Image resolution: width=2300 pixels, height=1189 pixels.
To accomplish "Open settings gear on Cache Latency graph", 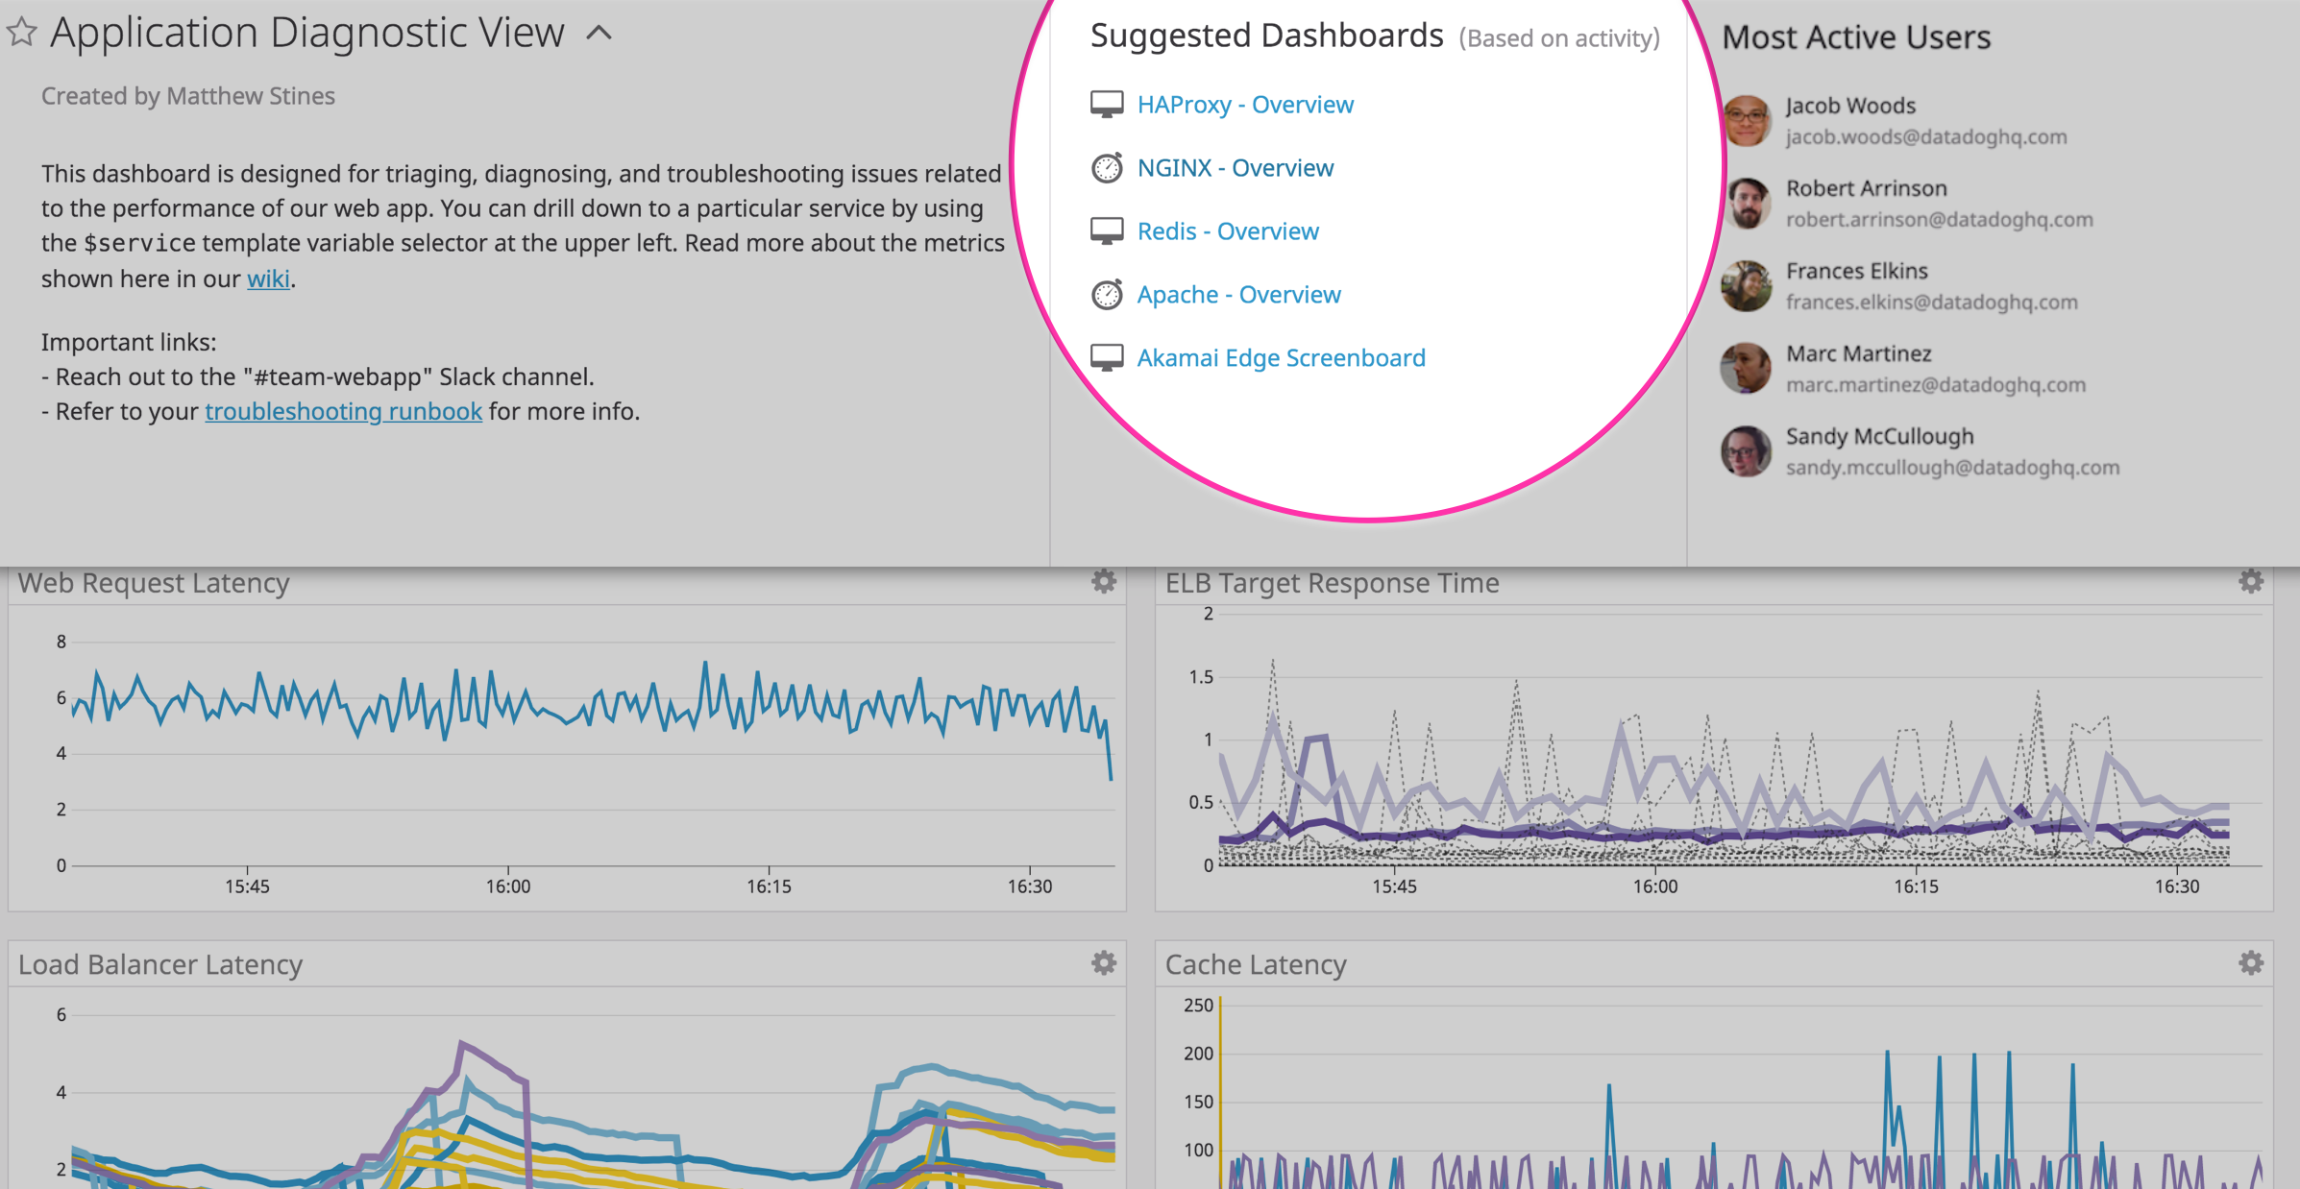I will pos(2249,961).
